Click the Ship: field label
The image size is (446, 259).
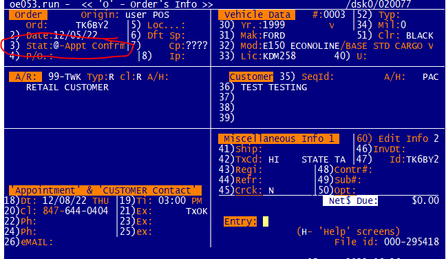click(248, 149)
